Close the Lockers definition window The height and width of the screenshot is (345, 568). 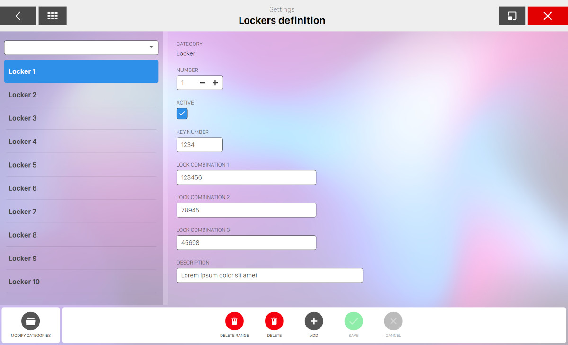click(x=548, y=16)
